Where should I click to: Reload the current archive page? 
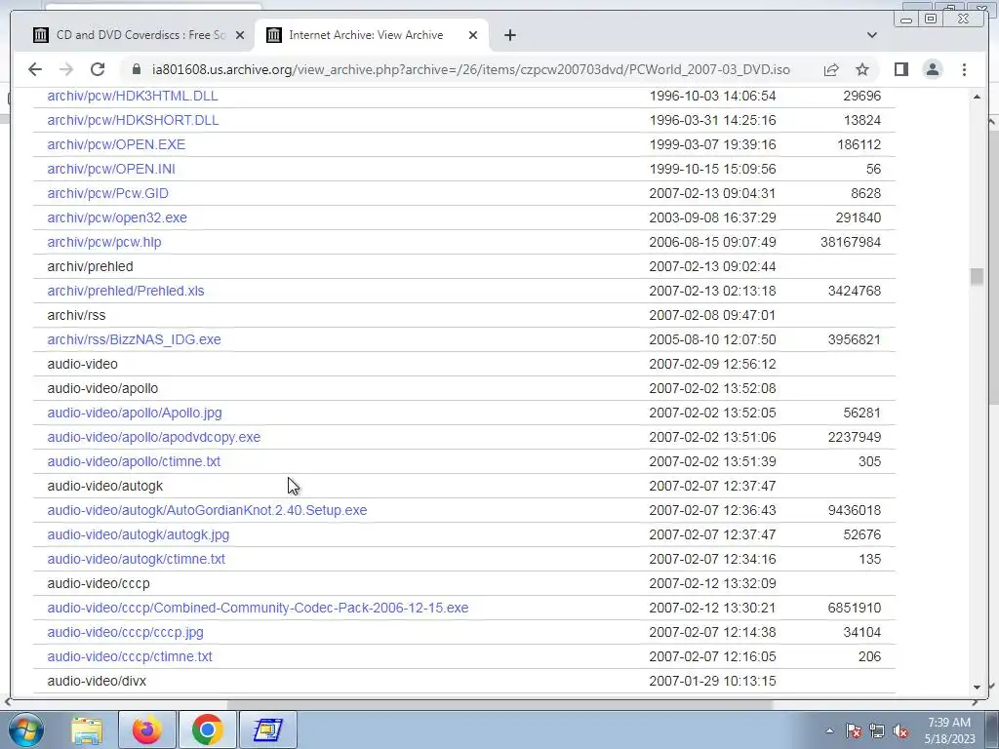[98, 69]
